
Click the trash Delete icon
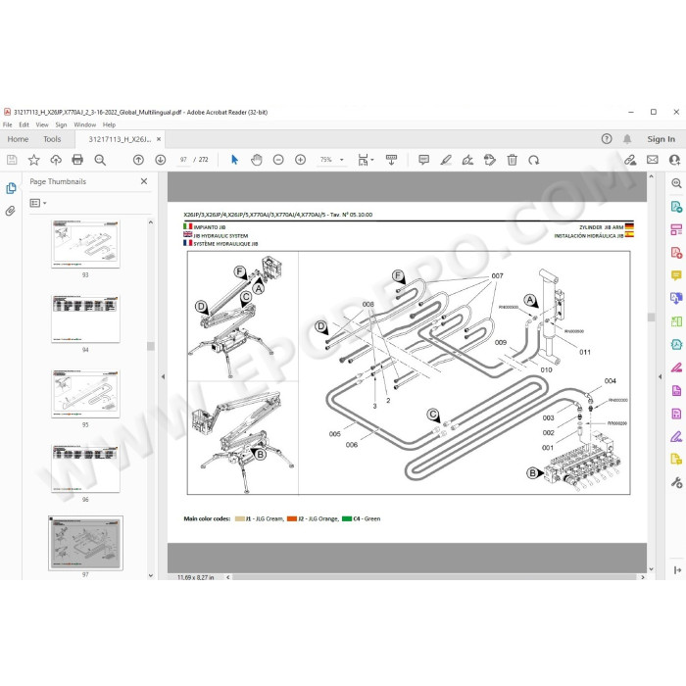point(512,160)
